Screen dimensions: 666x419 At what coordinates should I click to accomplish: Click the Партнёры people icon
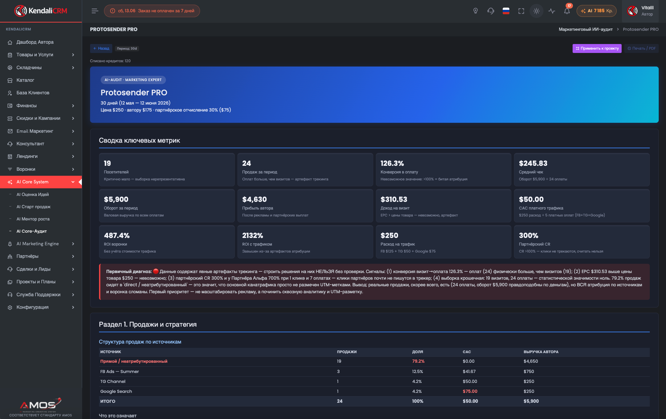[10, 256]
